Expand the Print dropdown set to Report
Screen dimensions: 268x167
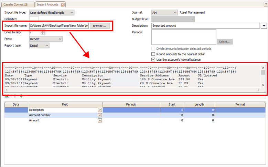point(60,39)
